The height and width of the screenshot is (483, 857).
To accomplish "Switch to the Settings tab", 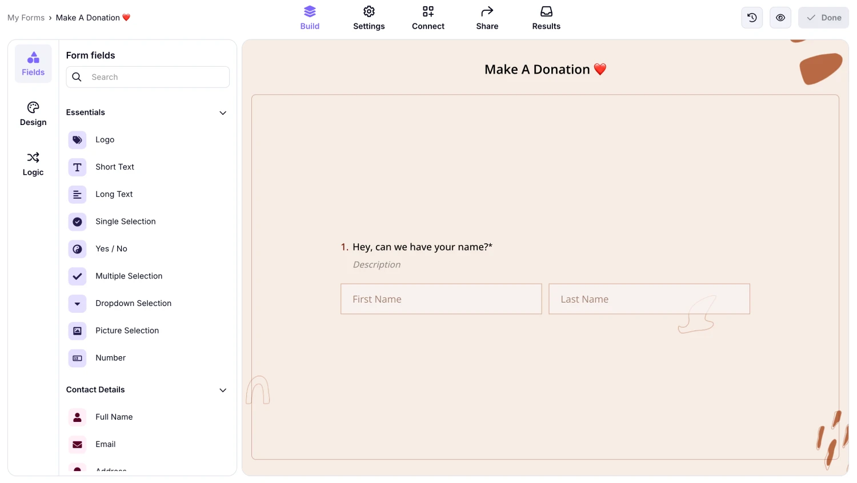I will tap(369, 17).
